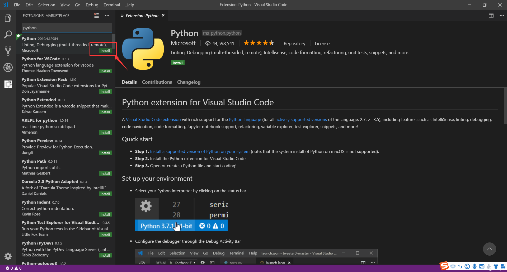507x272 pixels.
Task: Install Python Extended extension
Action: click(105, 112)
